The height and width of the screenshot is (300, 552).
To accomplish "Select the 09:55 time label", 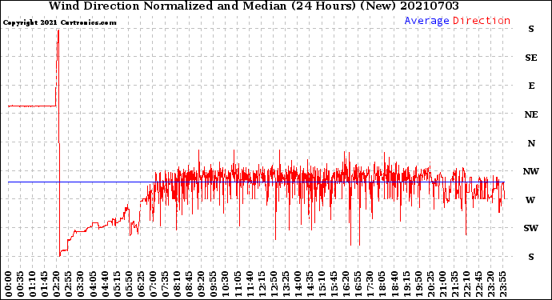I will click(214, 285).
